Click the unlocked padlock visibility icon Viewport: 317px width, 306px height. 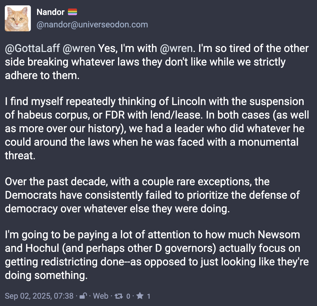(83, 296)
